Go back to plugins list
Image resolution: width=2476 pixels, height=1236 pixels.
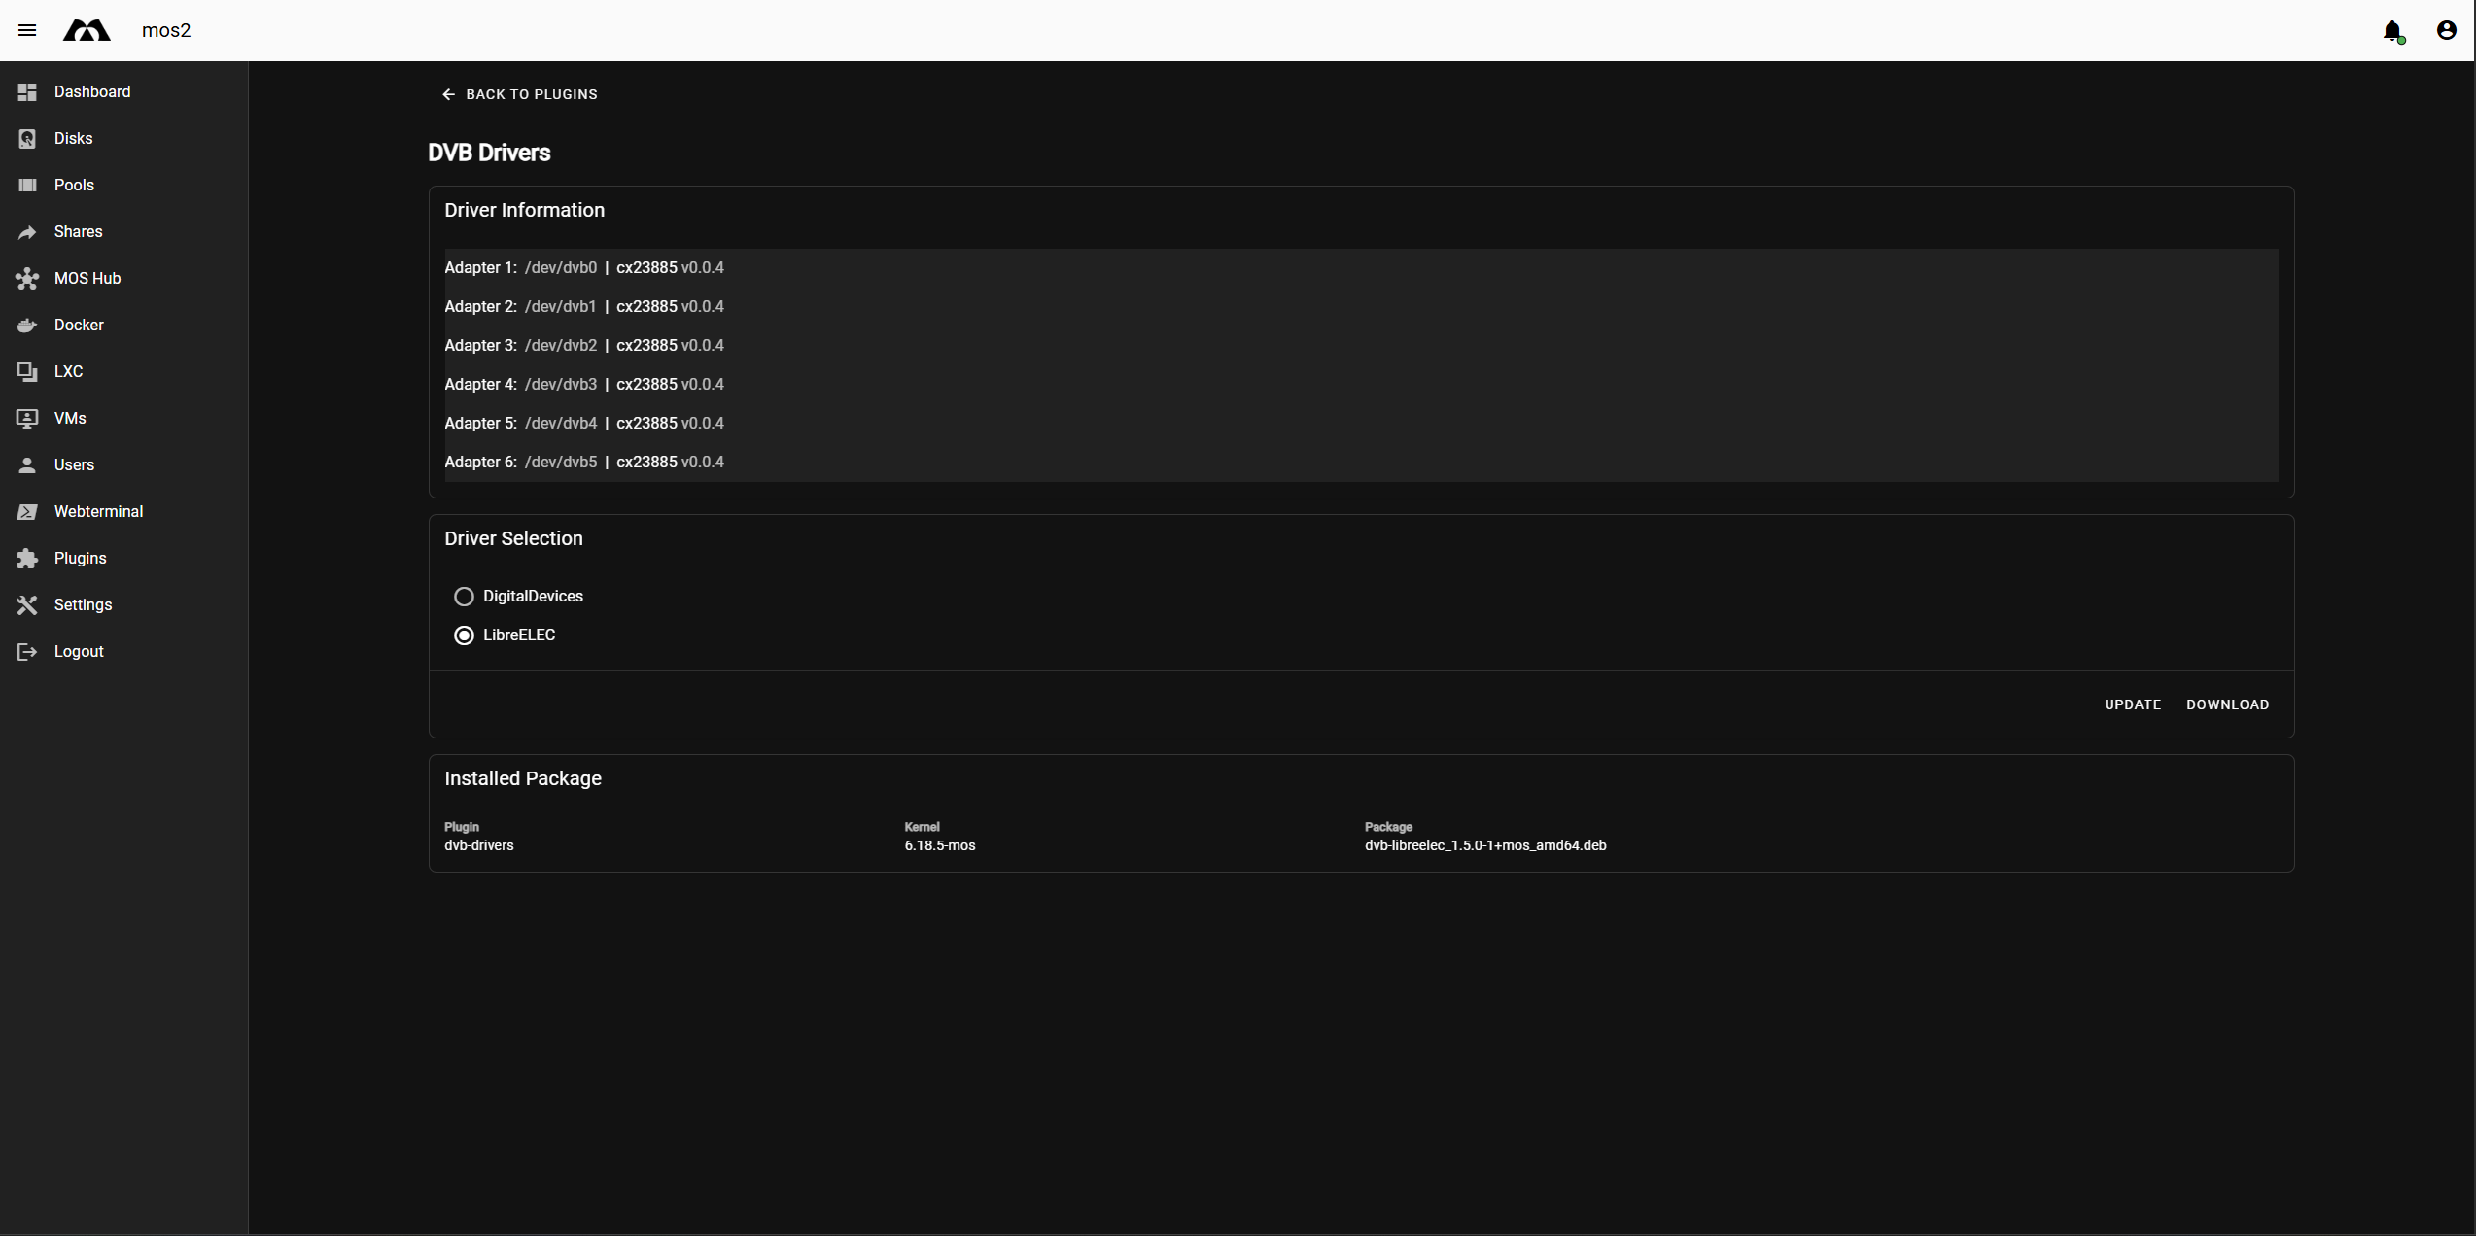click(520, 94)
